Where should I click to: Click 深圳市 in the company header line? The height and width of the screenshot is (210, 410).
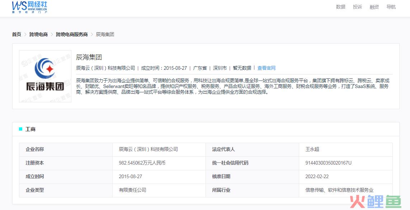220,68
